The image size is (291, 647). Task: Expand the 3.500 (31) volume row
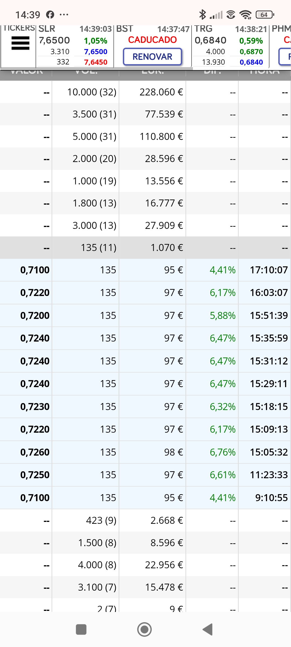[145, 114]
